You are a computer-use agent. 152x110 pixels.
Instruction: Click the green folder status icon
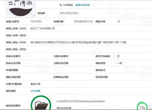click(41, 104)
